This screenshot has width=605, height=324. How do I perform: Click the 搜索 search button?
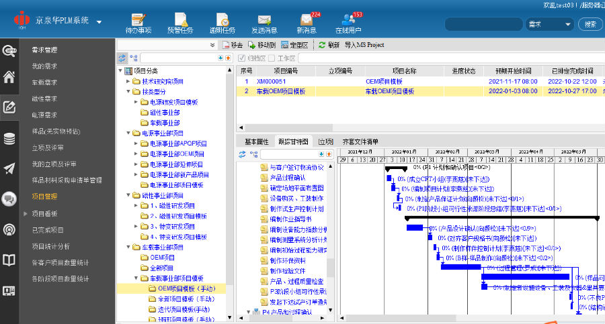coord(590,24)
